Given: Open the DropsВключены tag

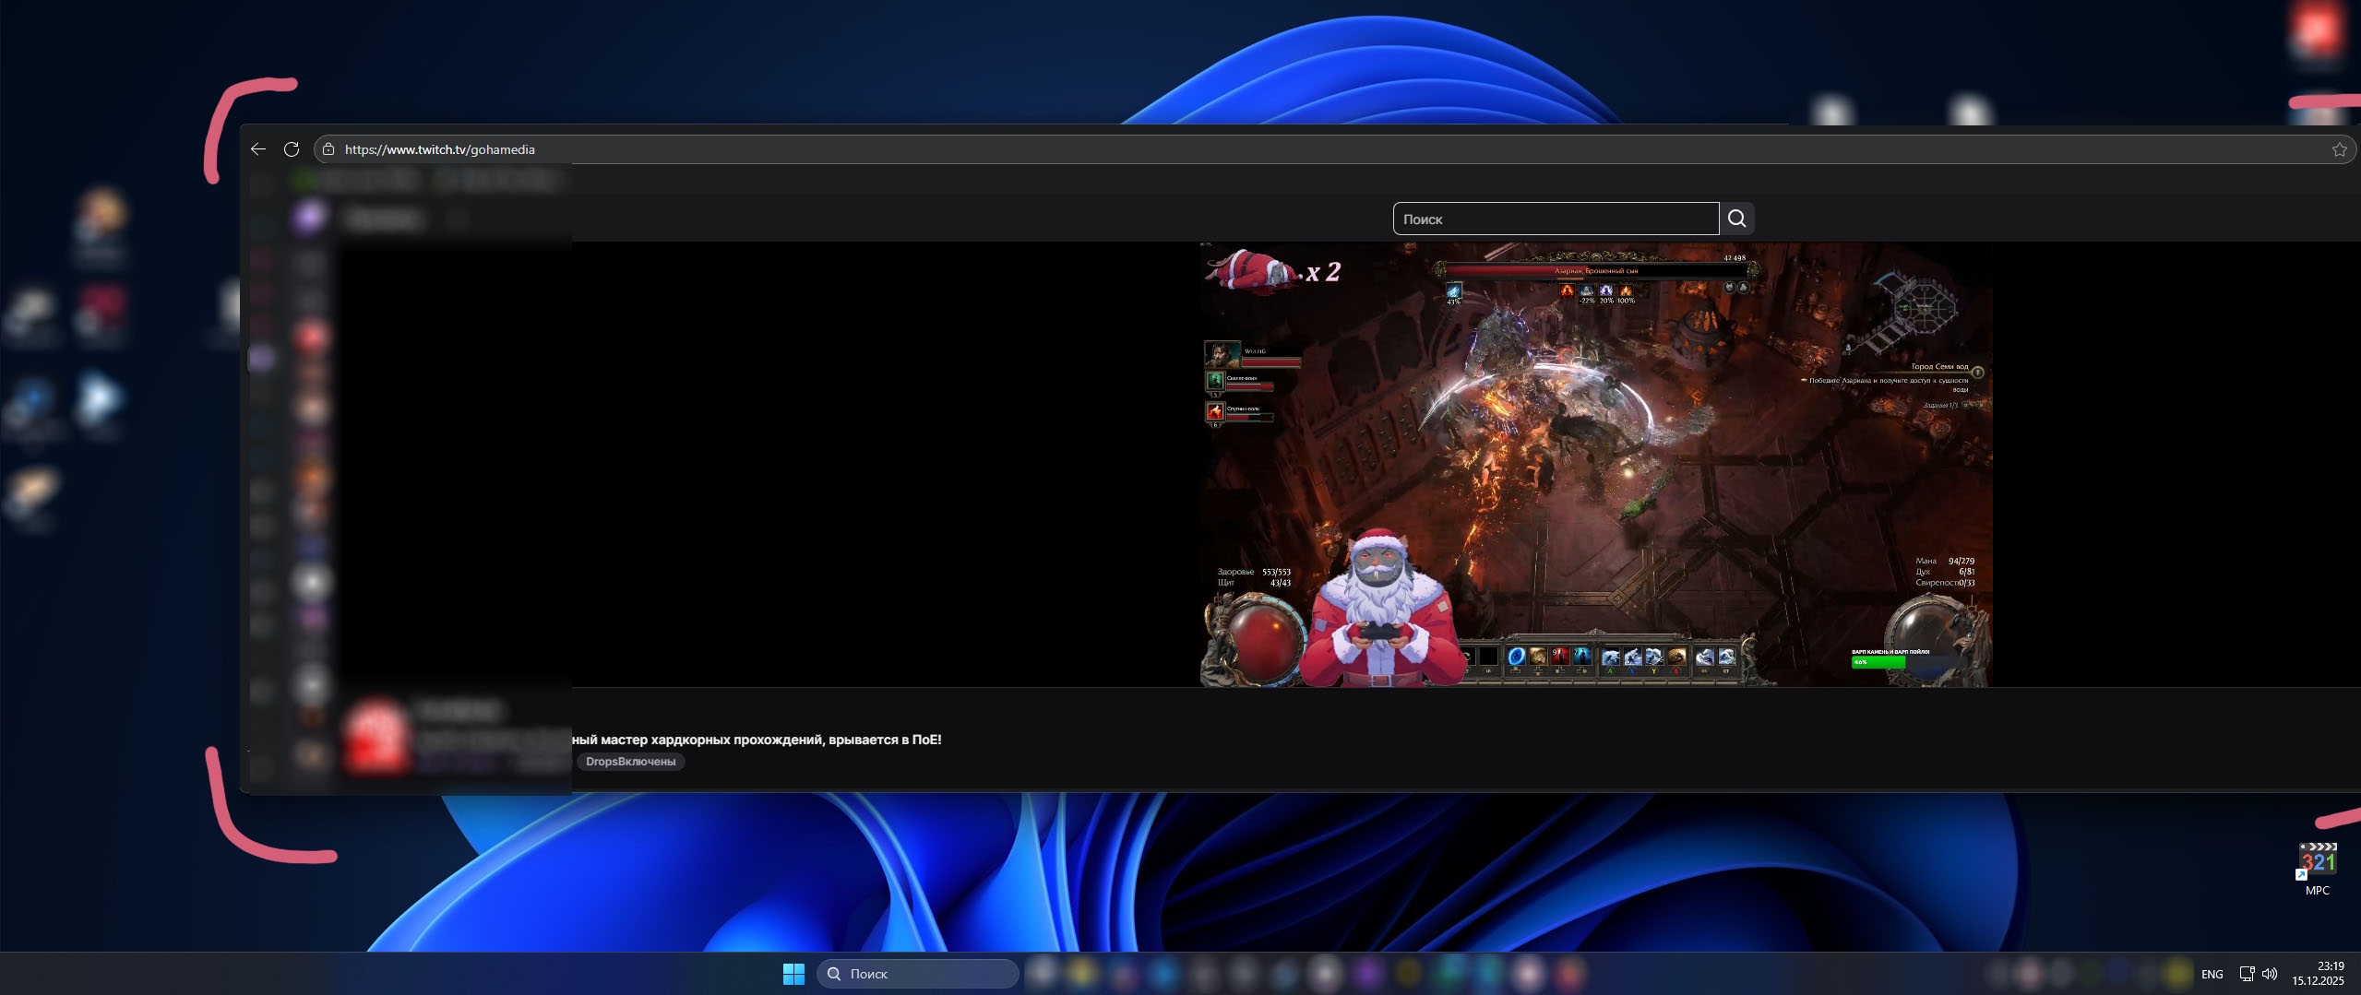Looking at the screenshot, I should point(631,762).
